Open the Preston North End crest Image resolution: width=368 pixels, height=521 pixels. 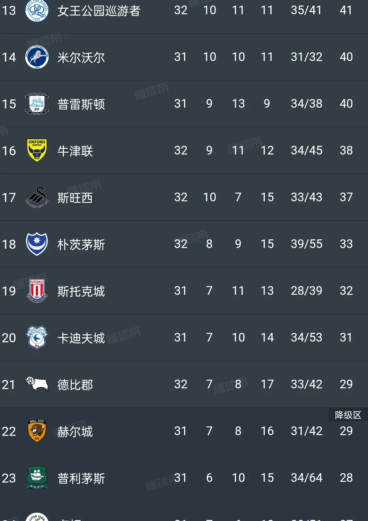(37, 104)
